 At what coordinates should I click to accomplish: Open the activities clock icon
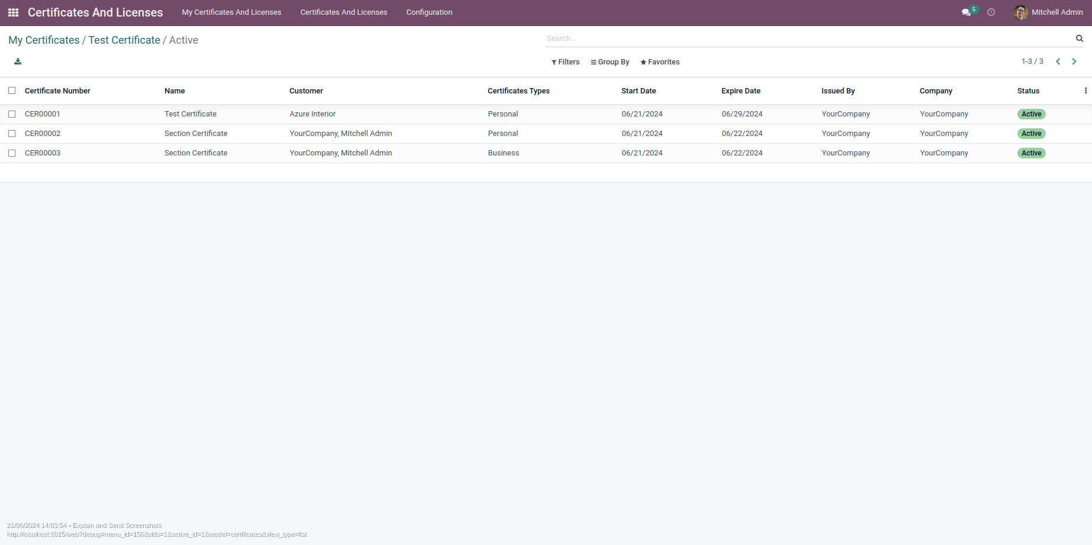[x=991, y=12]
